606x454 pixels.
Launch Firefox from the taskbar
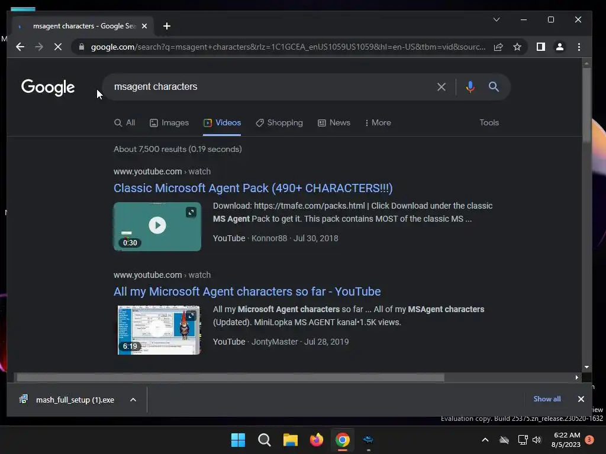click(x=317, y=440)
